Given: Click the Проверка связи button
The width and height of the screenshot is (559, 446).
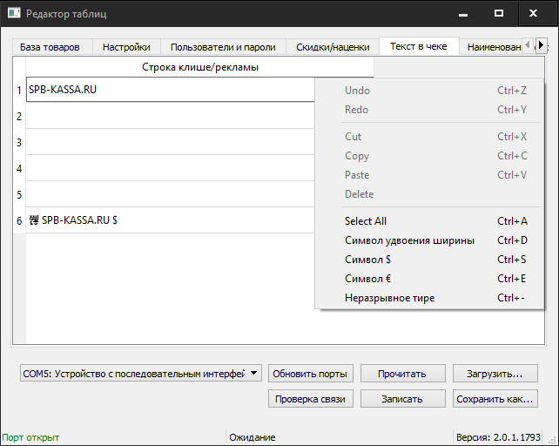Looking at the screenshot, I should click(x=311, y=399).
